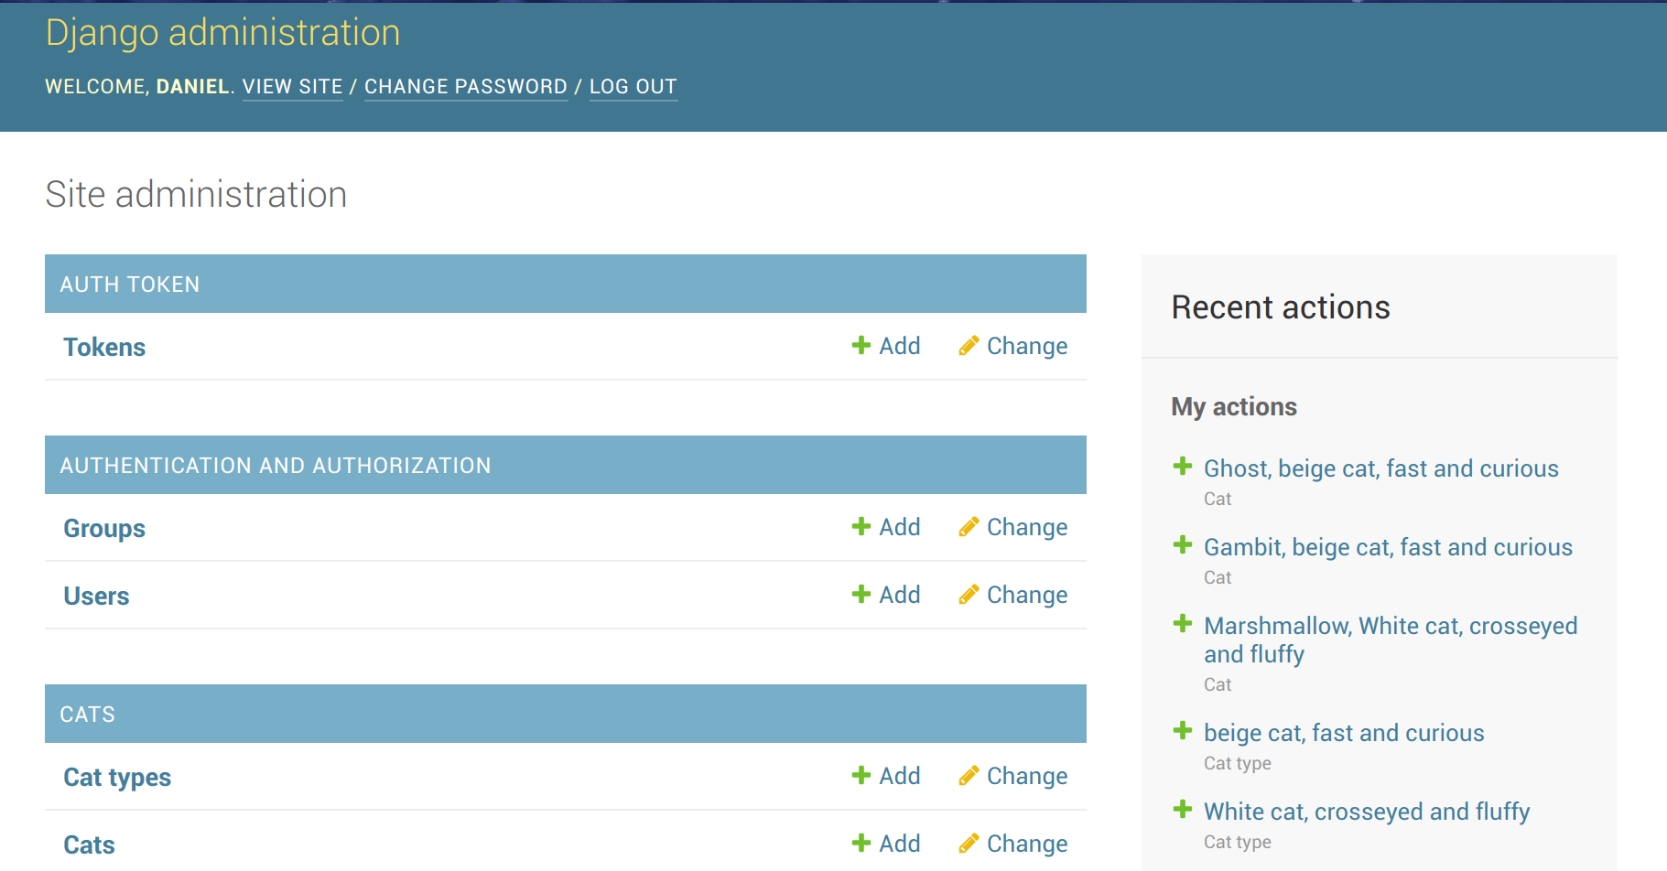Click plus icon beside 'White cat, crosseyed and fluffy' Cat type
The image size is (1667, 871).
click(1183, 809)
